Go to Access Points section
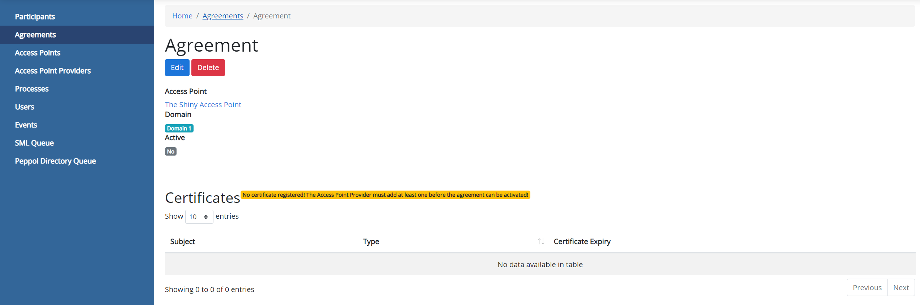This screenshot has height=305, width=920. click(37, 53)
